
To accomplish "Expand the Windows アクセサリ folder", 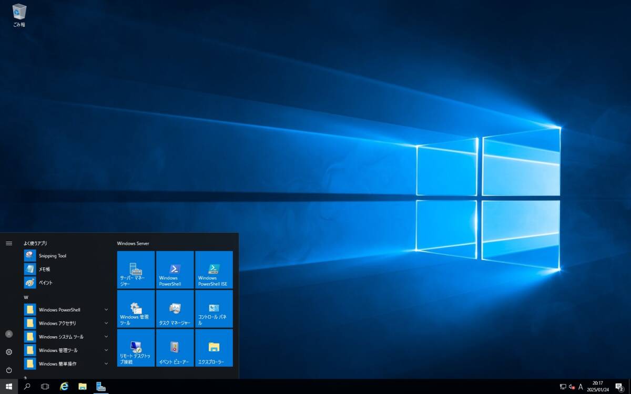I will (67, 323).
